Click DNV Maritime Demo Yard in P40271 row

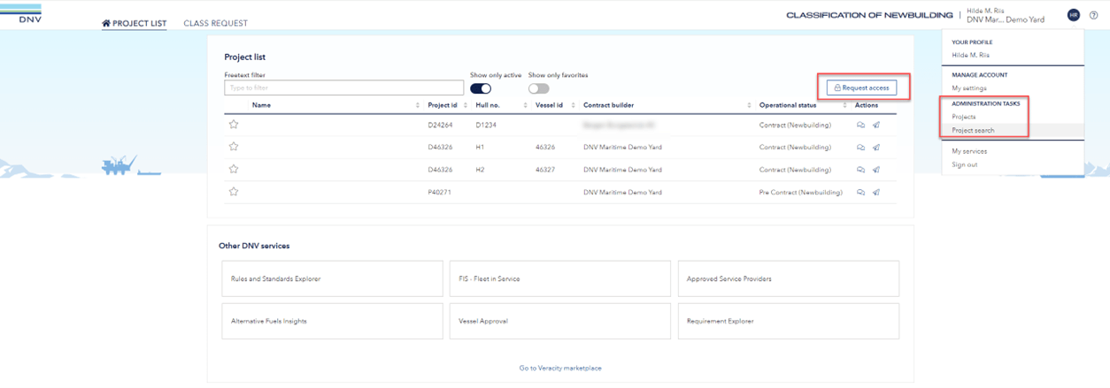[621, 192]
